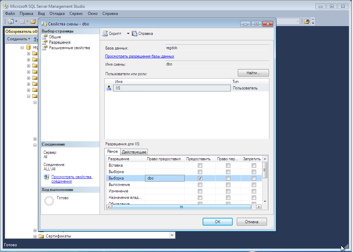Click the permissions grid vertical scrollbar thumb
Viewport: 353px width, 252px height.
click(x=265, y=170)
